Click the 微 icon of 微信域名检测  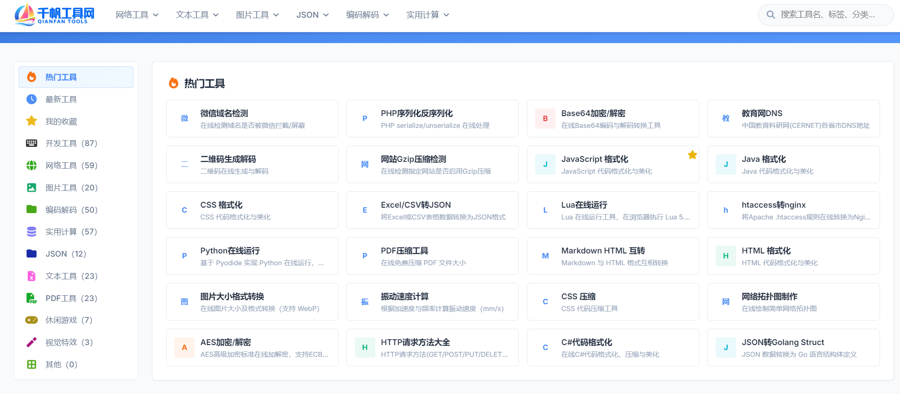[x=184, y=118]
